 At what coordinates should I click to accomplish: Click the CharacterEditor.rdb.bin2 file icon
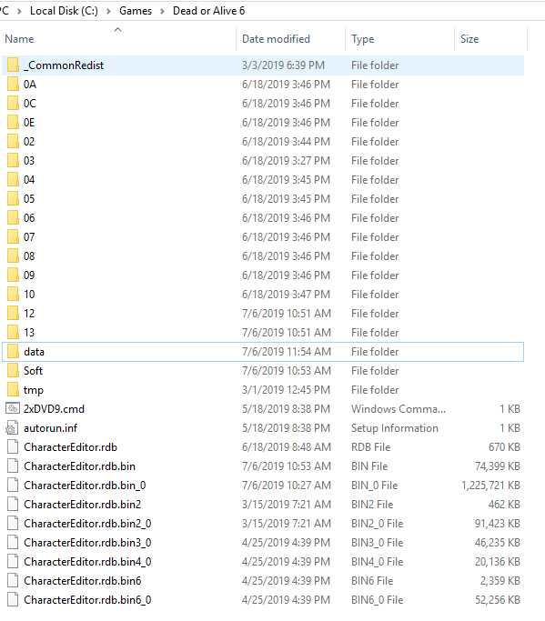[13, 504]
